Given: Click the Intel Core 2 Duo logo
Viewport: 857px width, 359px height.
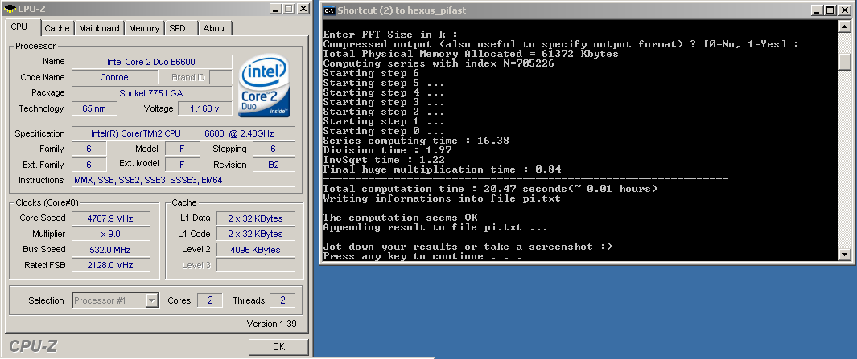Looking at the screenshot, I should [265, 86].
